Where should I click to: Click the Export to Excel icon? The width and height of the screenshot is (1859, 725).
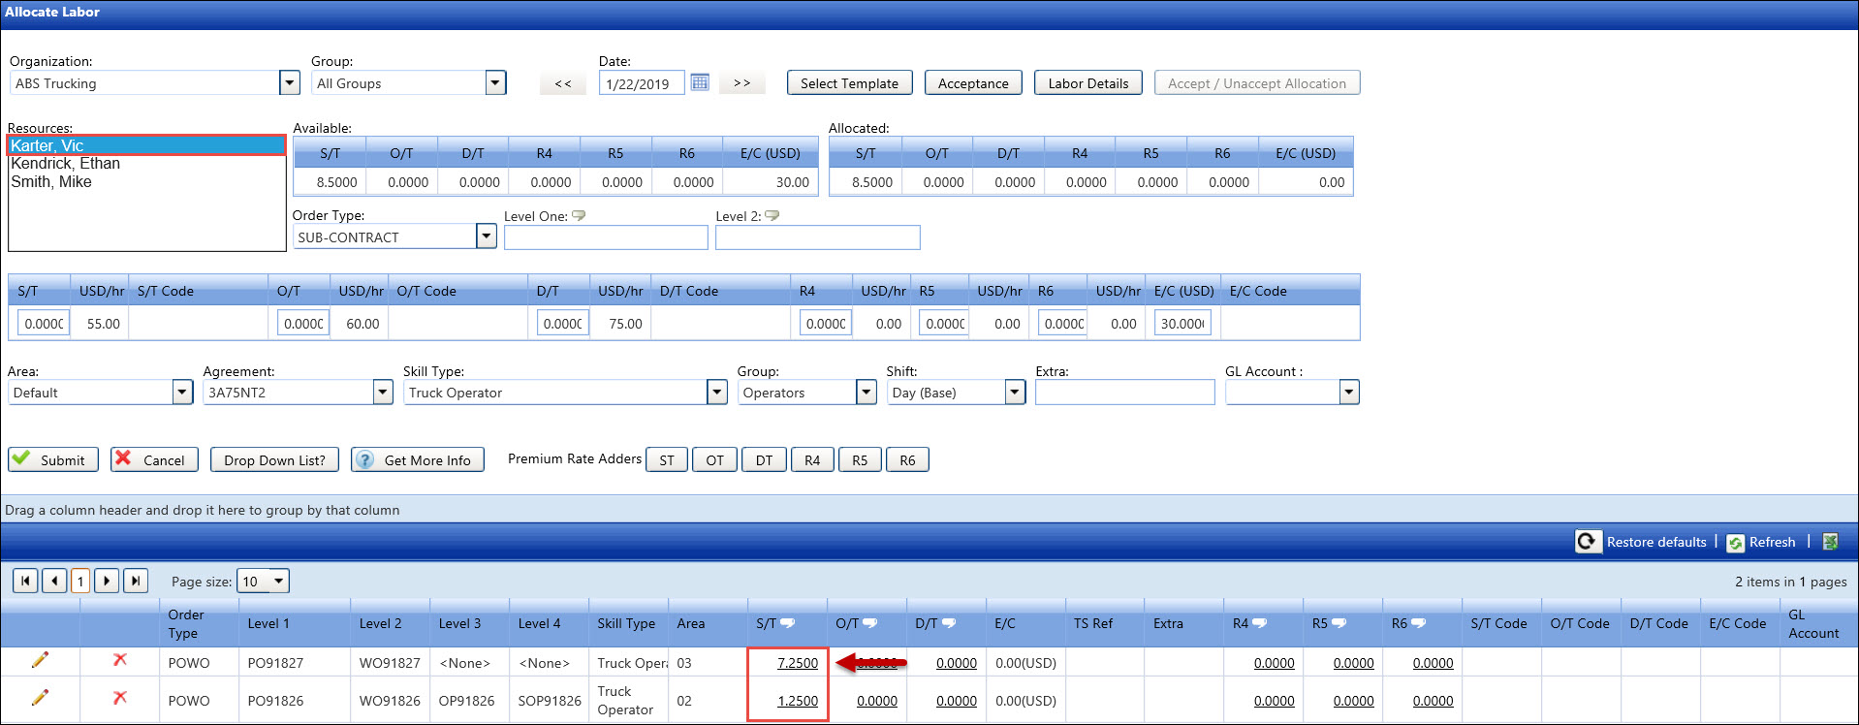tap(1830, 542)
